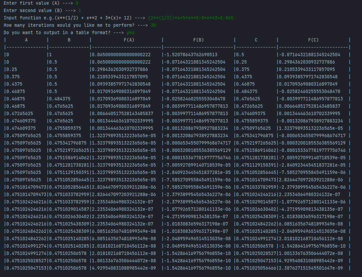Click the column header A
This screenshot has width=362, height=277.
(x=26, y=40)
